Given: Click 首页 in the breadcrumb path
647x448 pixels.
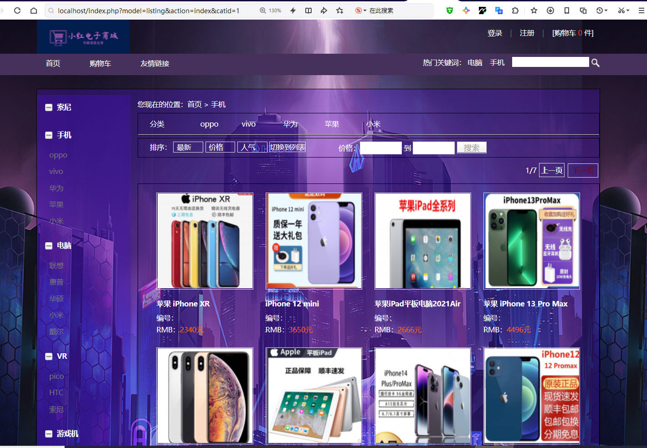Looking at the screenshot, I should click(195, 104).
